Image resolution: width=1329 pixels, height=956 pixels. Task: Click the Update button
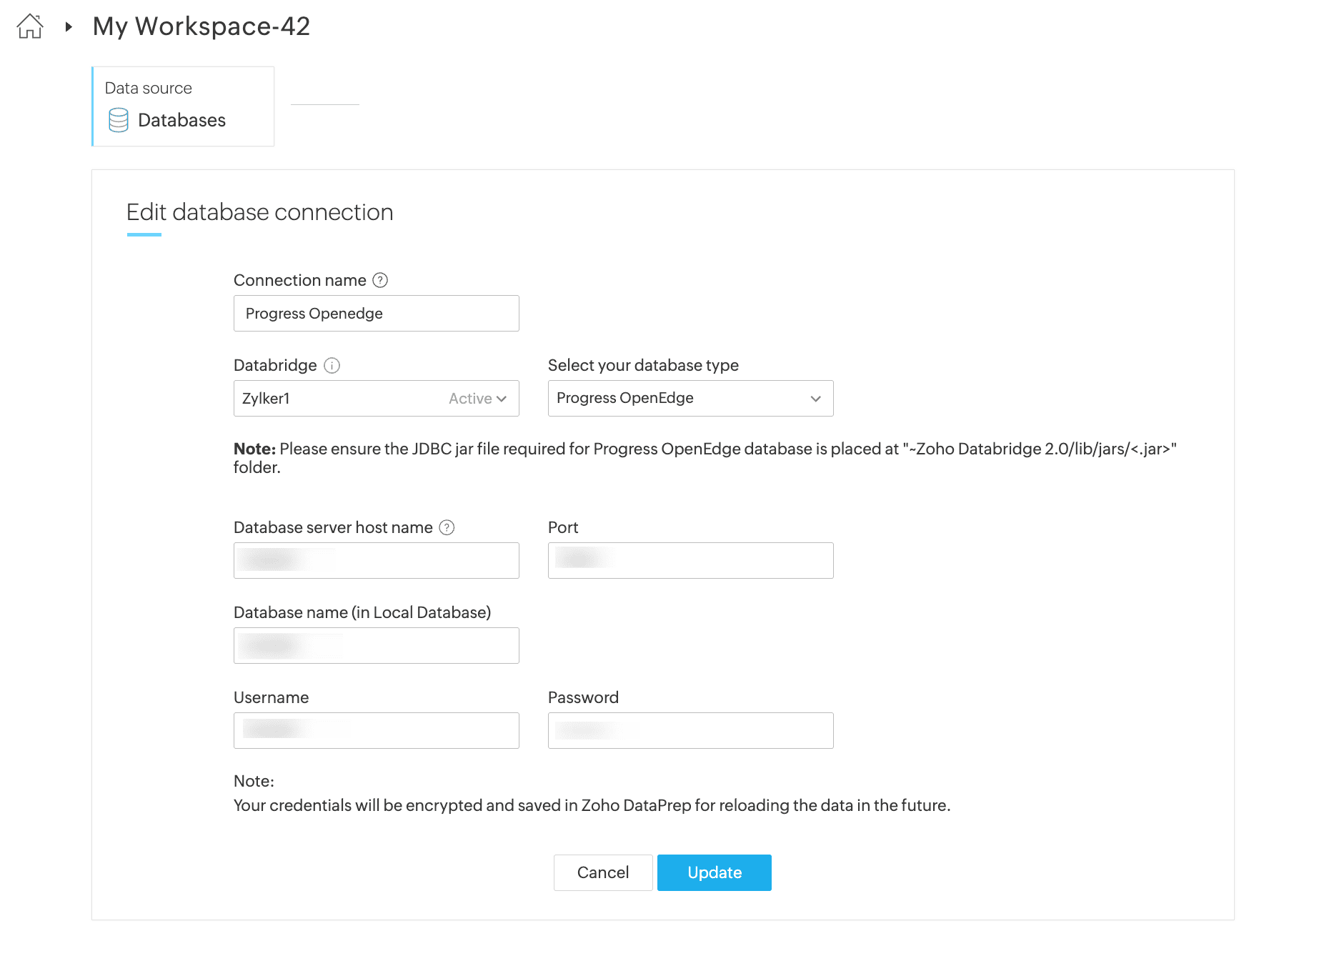(714, 872)
